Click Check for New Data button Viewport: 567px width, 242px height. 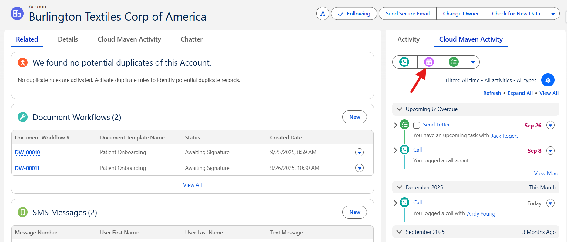[516, 14]
